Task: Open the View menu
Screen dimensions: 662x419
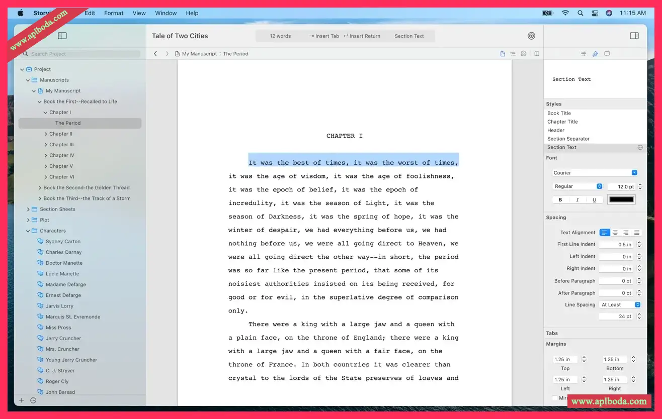Action: [x=139, y=13]
